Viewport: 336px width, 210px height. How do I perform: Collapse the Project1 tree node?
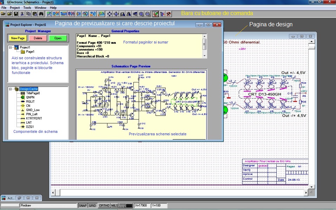[x=11, y=47]
